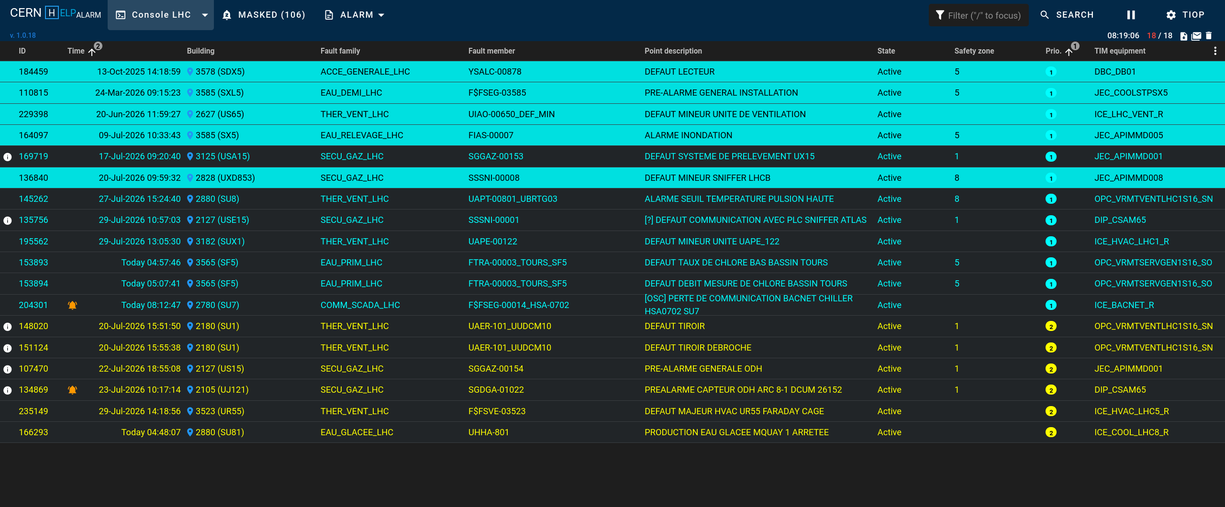The width and height of the screenshot is (1225, 507).
Task: Select alarm row 136840 SSSNI-00008
Action: 612,178
